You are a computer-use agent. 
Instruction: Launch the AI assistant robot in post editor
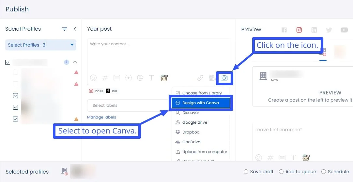[164, 78]
